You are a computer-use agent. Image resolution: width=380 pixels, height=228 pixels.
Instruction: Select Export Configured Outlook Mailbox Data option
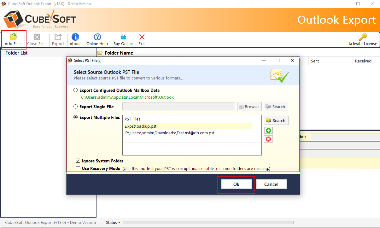point(75,90)
